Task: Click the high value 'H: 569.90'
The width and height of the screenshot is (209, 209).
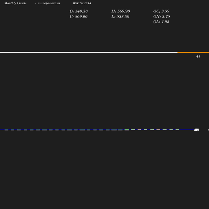Action: 121,11
